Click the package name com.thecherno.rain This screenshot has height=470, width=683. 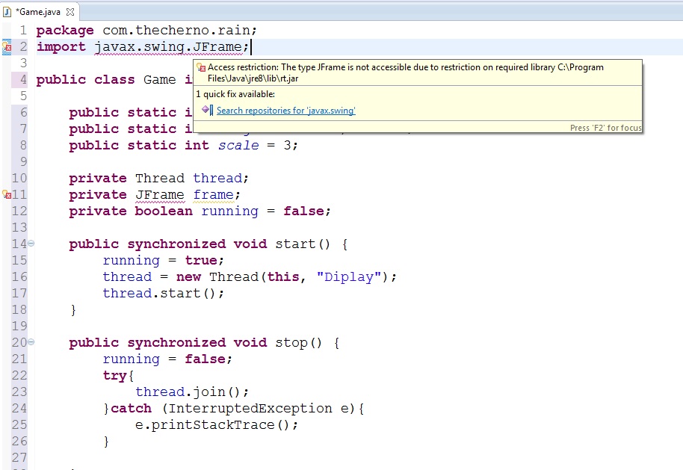click(x=179, y=31)
